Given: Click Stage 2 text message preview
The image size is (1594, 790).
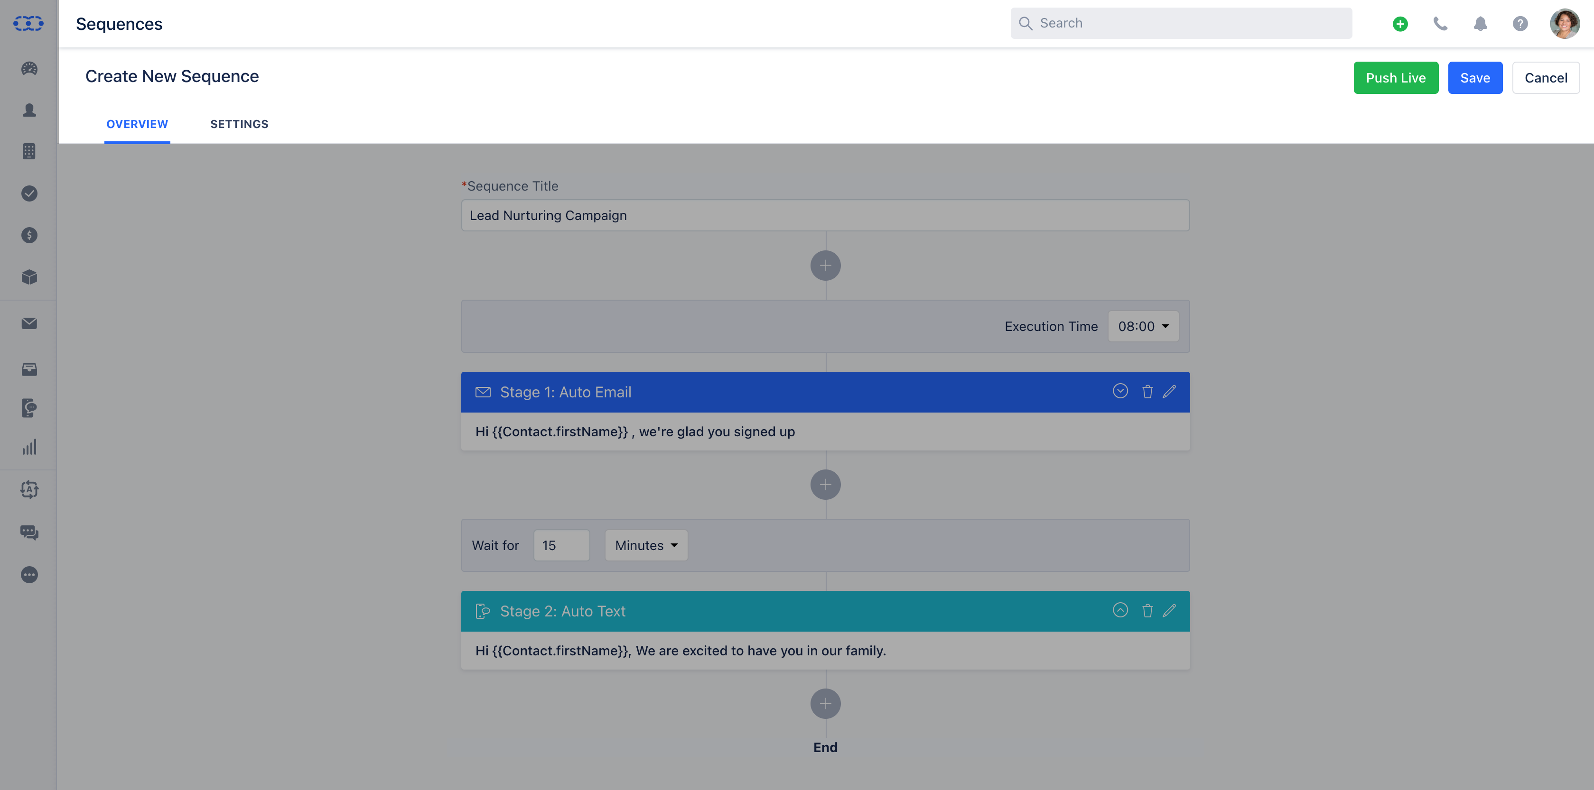Looking at the screenshot, I should tap(680, 650).
